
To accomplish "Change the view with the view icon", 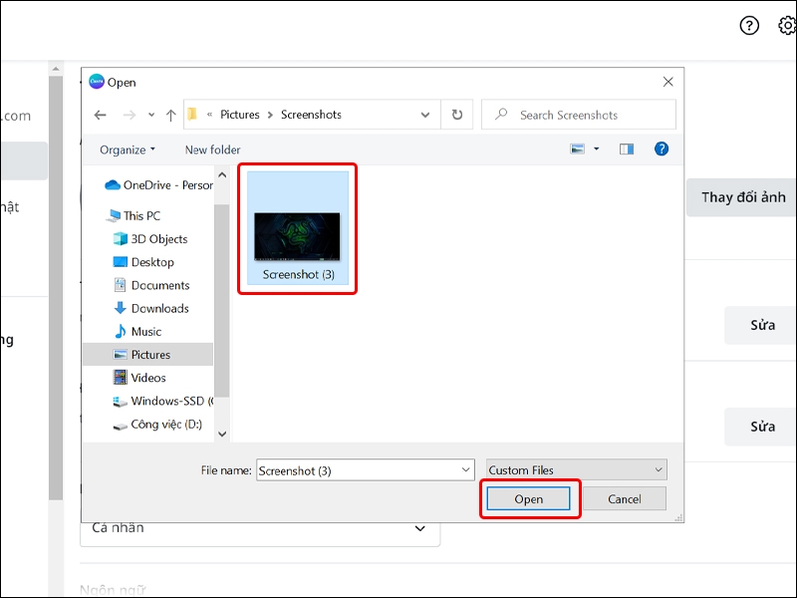I will (578, 149).
